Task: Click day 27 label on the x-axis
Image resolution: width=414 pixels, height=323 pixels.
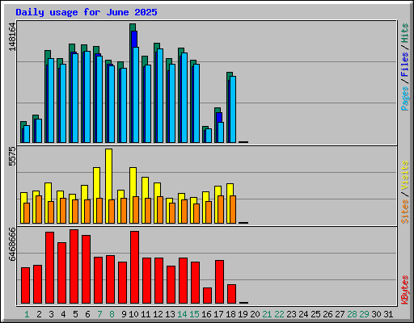Action: (340, 314)
